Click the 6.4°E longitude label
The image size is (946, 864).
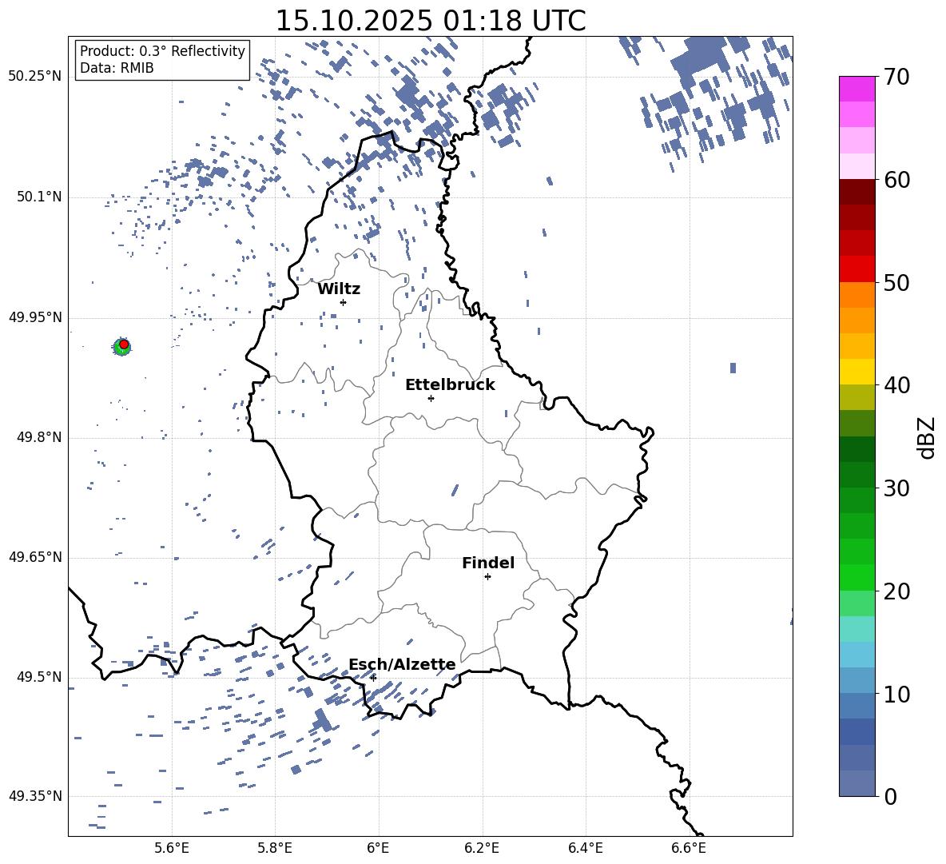coord(585,848)
